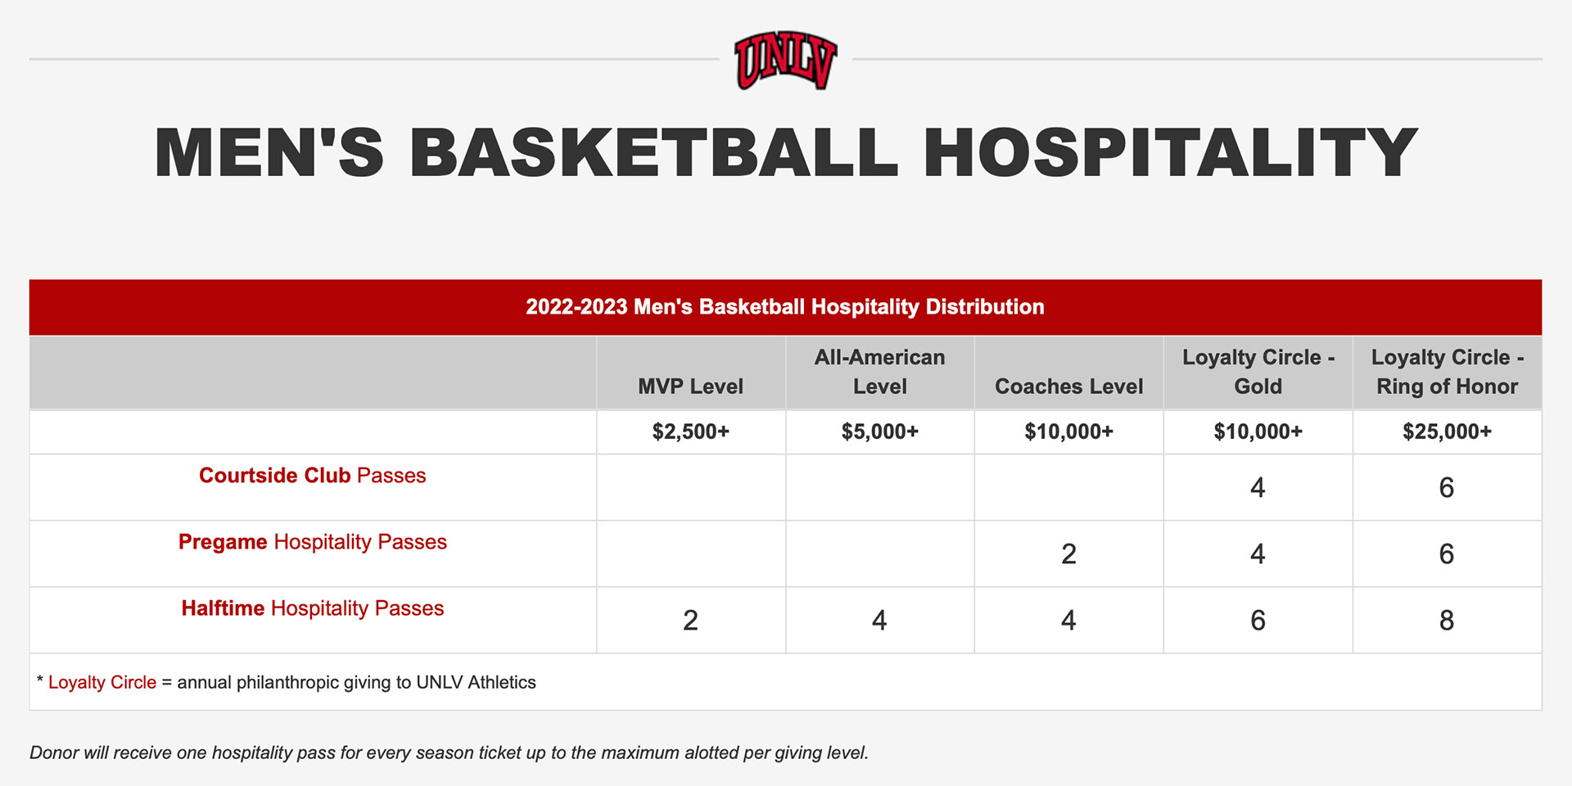Click the donor hospitality pass italic note

pos(449,752)
